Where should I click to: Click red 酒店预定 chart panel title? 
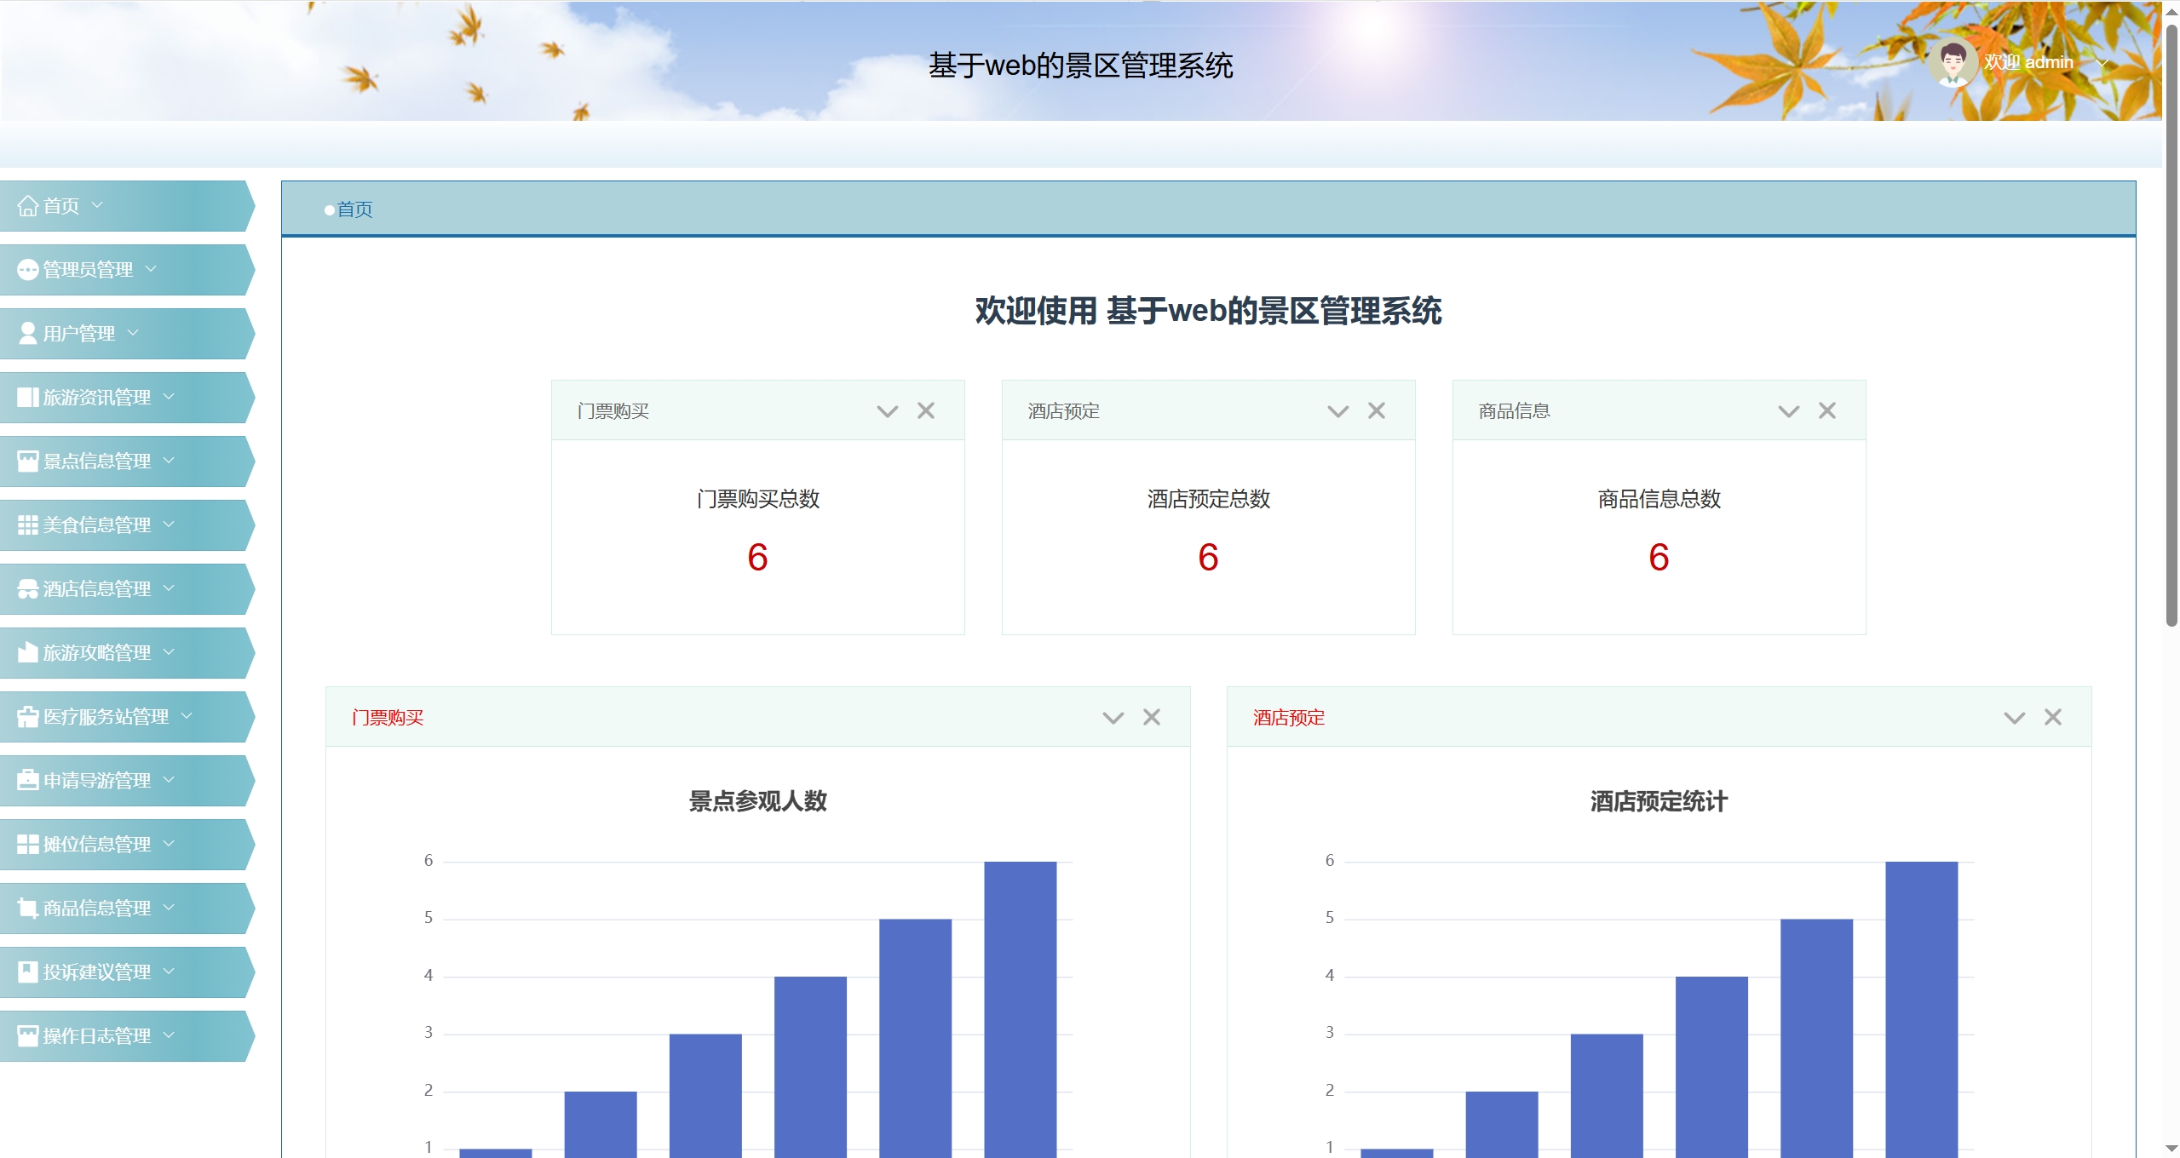click(x=1289, y=718)
